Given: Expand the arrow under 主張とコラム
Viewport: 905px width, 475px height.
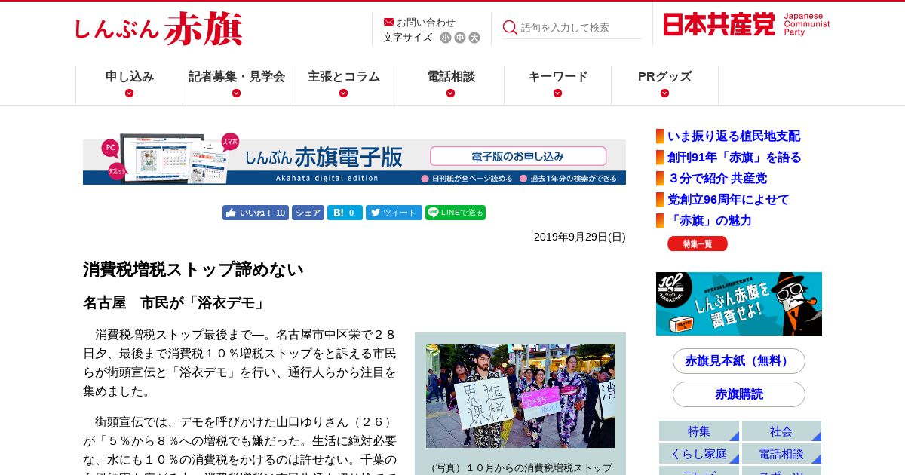Looking at the screenshot, I should (x=344, y=93).
